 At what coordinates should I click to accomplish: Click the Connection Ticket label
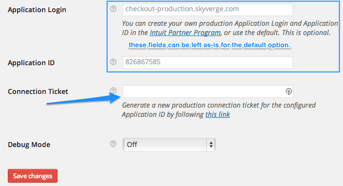pyautogui.click(x=38, y=92)
